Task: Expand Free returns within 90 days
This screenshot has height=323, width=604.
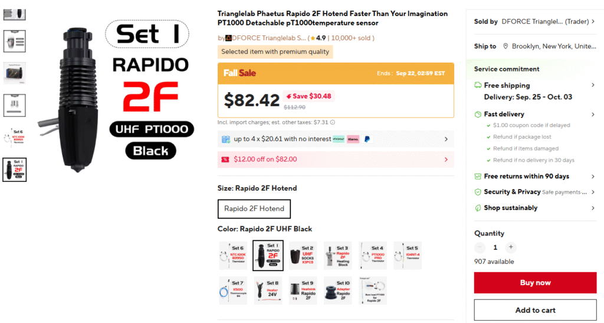Action: pos(593,177)
